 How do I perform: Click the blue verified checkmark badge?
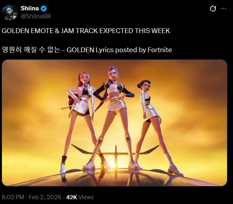point(43,8)
